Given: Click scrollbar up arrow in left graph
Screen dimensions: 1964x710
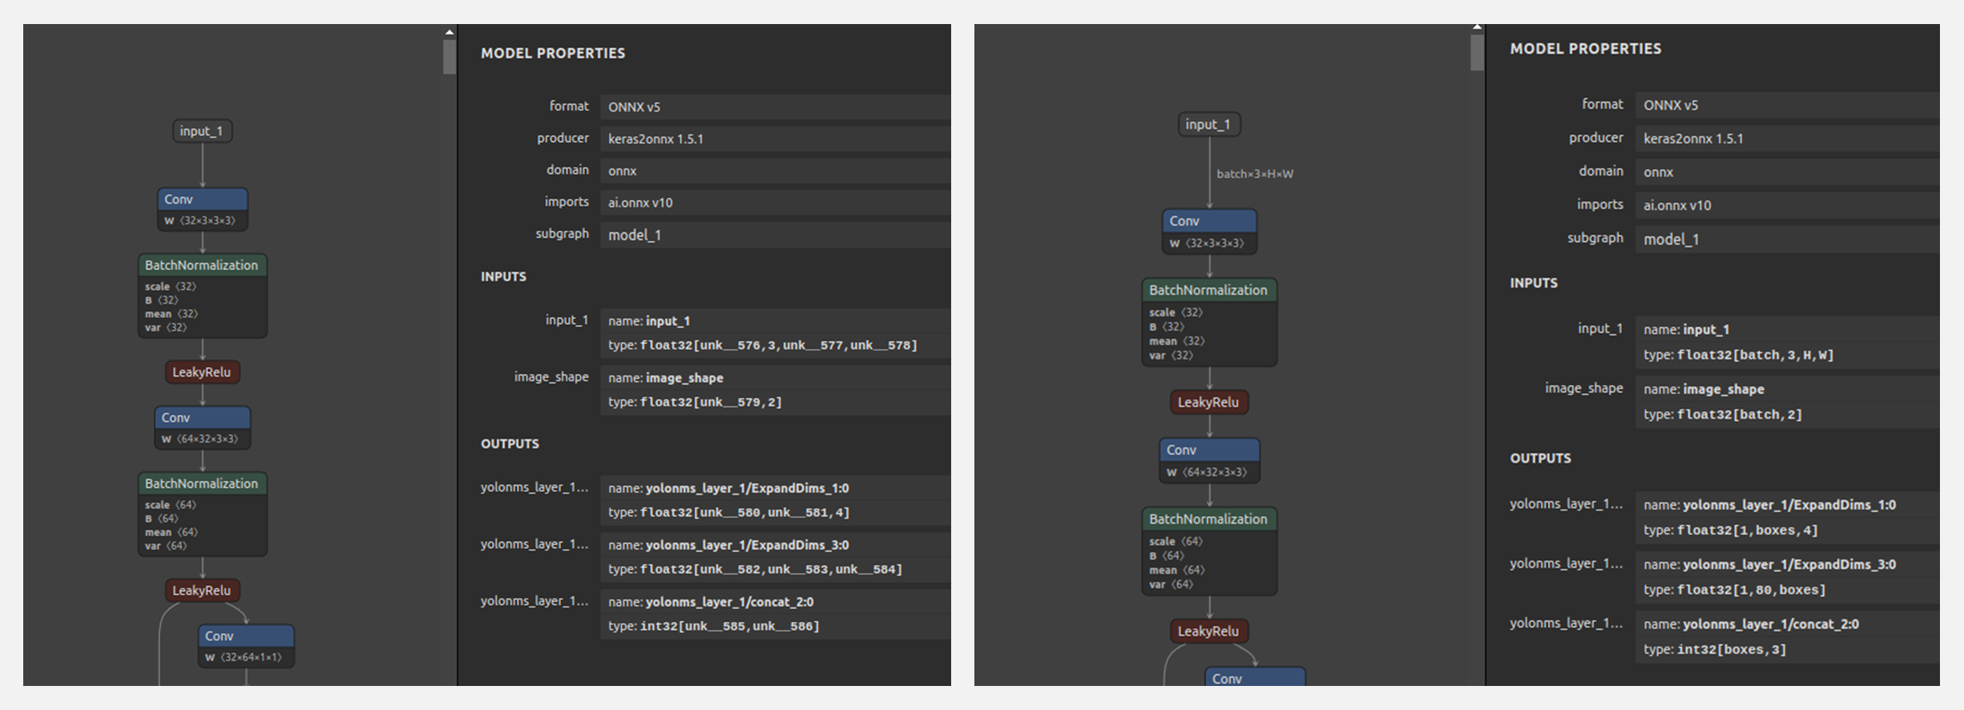Looking at the screenshot, I should 450,32.
